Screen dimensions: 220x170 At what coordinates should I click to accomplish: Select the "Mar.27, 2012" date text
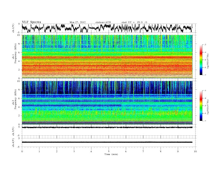point(77,22)
